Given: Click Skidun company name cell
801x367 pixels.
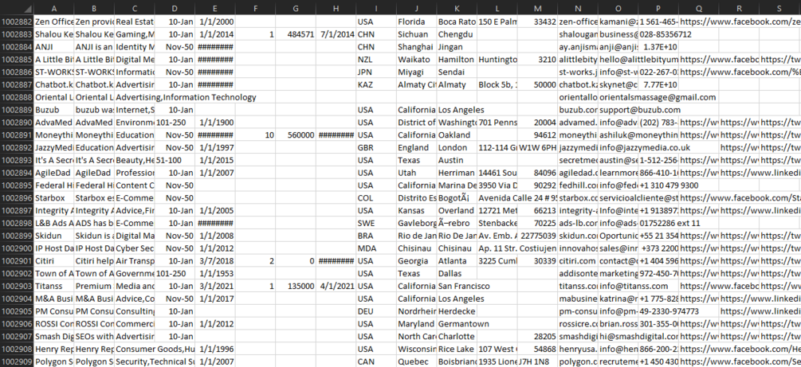Looking at the screenshot, I should (x=54, y=236).
